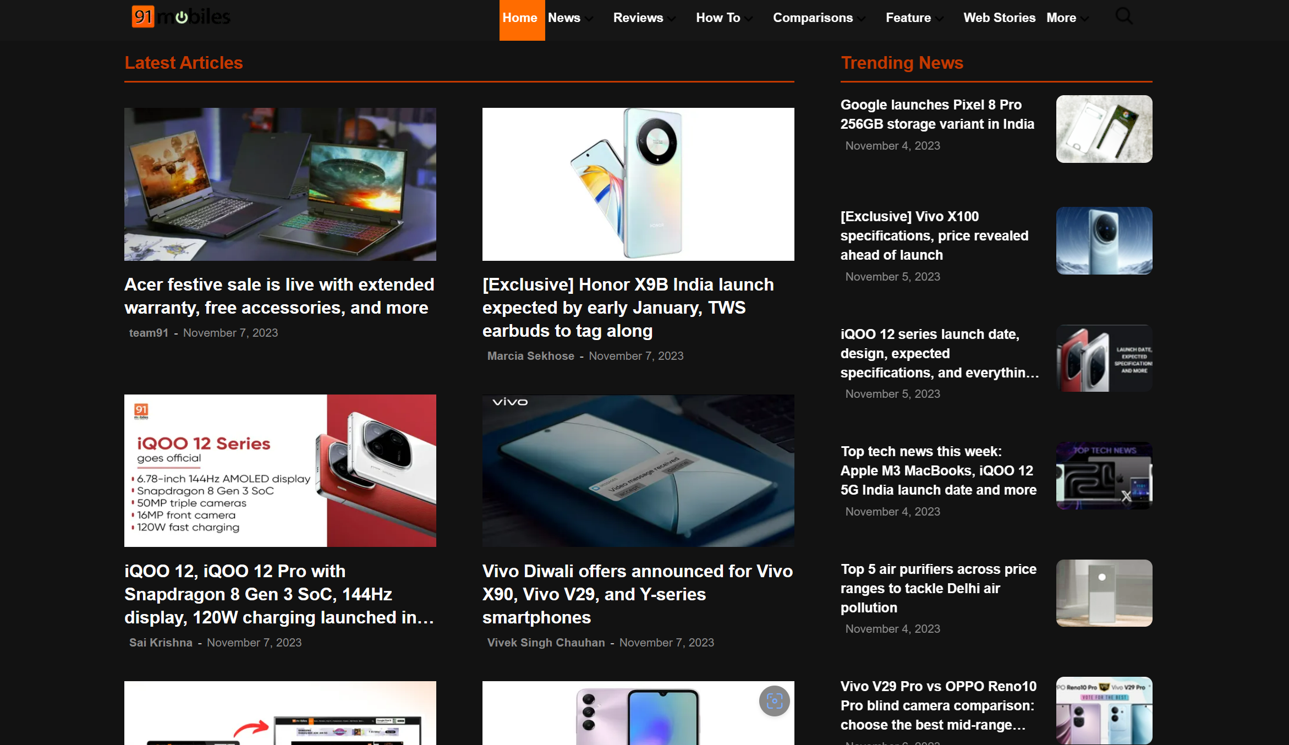Go to Web Stories
Screen dimensions: 1289x745
pos(1000,18)
